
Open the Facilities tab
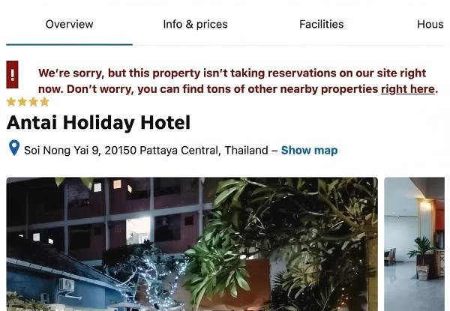(321, 25)
